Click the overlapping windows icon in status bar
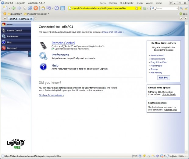The height and width of the screenshot is (159, 189). [x=149, y=156]
